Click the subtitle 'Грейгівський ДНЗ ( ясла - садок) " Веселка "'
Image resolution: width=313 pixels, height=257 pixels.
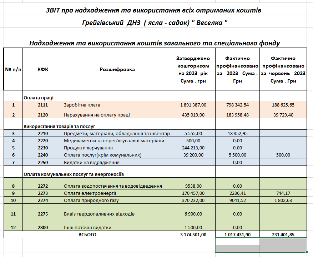[x=155, y=23]
